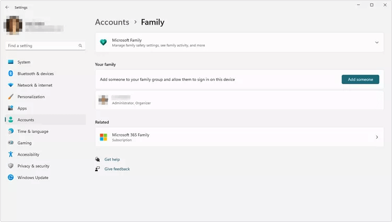Click the Bluetooth icon in sidebar

click(10, 74)
